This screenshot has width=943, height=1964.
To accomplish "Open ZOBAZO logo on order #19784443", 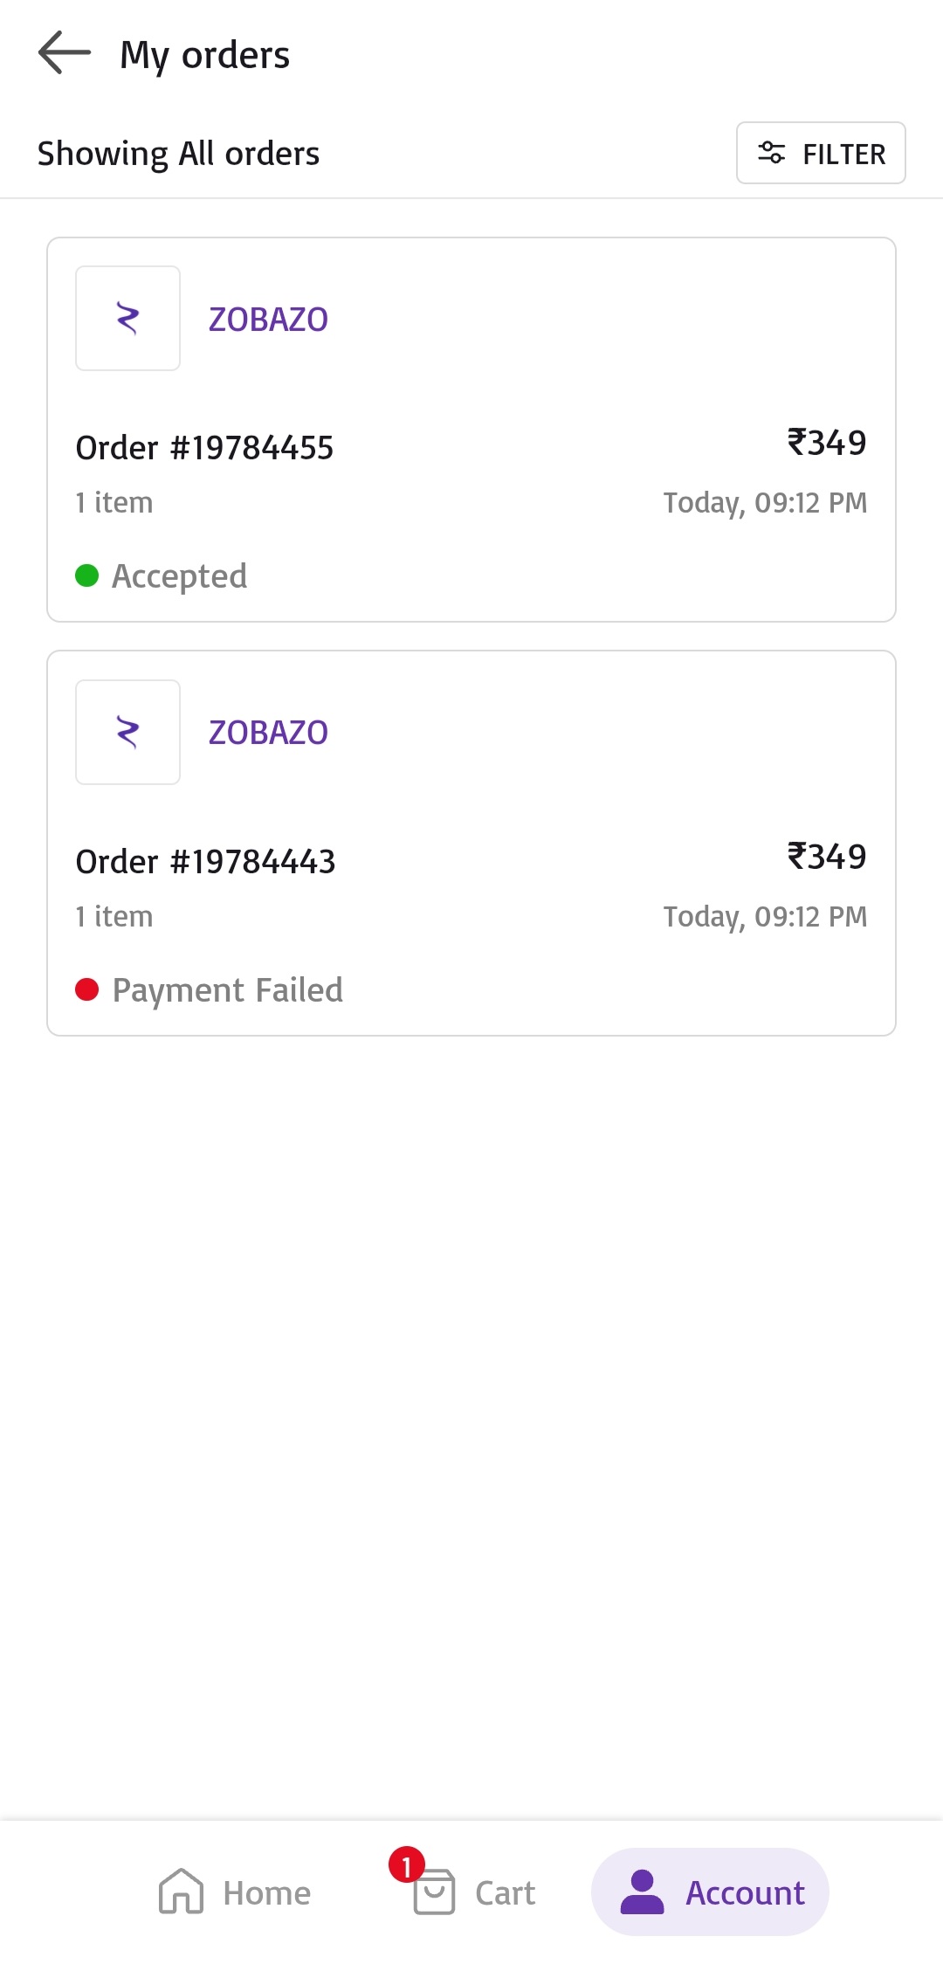I will 127,733.
